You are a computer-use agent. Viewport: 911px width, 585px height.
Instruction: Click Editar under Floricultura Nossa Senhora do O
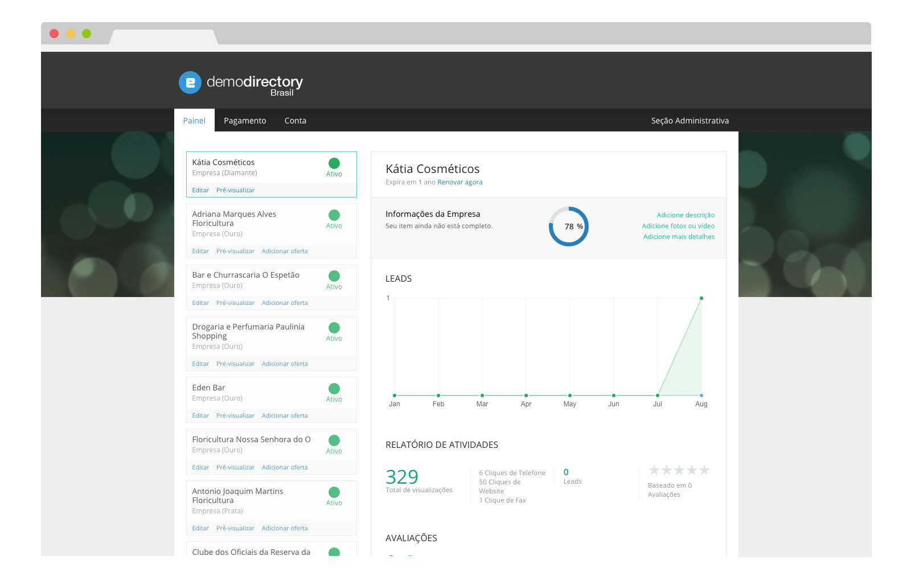coord(200,467)
